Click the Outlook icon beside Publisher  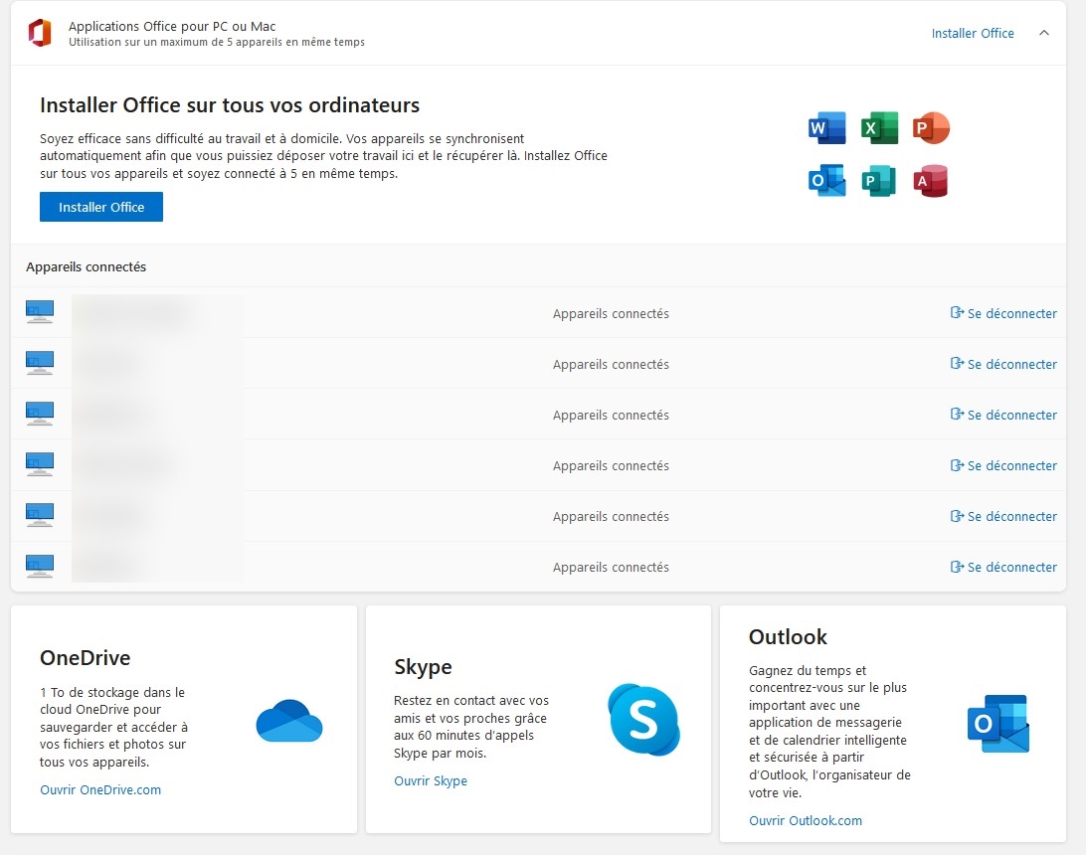(827, 181)
